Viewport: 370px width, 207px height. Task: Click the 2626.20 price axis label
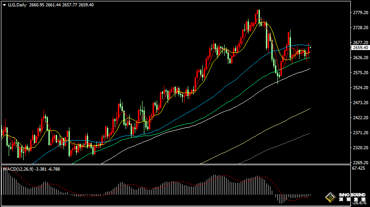click(x=360, y=58)
